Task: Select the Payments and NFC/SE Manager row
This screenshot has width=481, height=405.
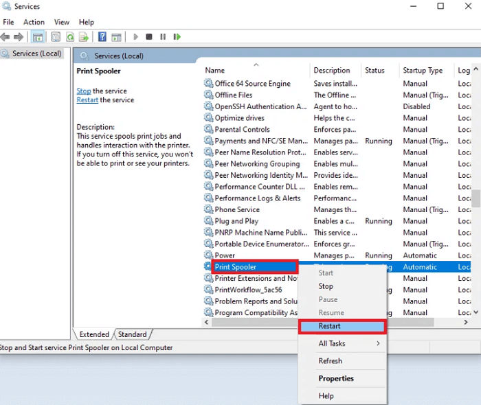Action: click(x=337, y=141)
